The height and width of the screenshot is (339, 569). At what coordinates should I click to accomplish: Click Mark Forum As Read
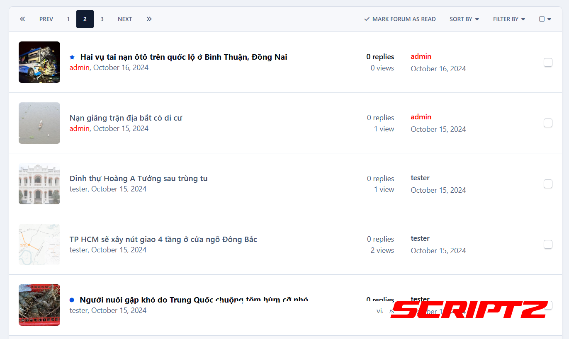pyautogui.click(x=400, y=19)
